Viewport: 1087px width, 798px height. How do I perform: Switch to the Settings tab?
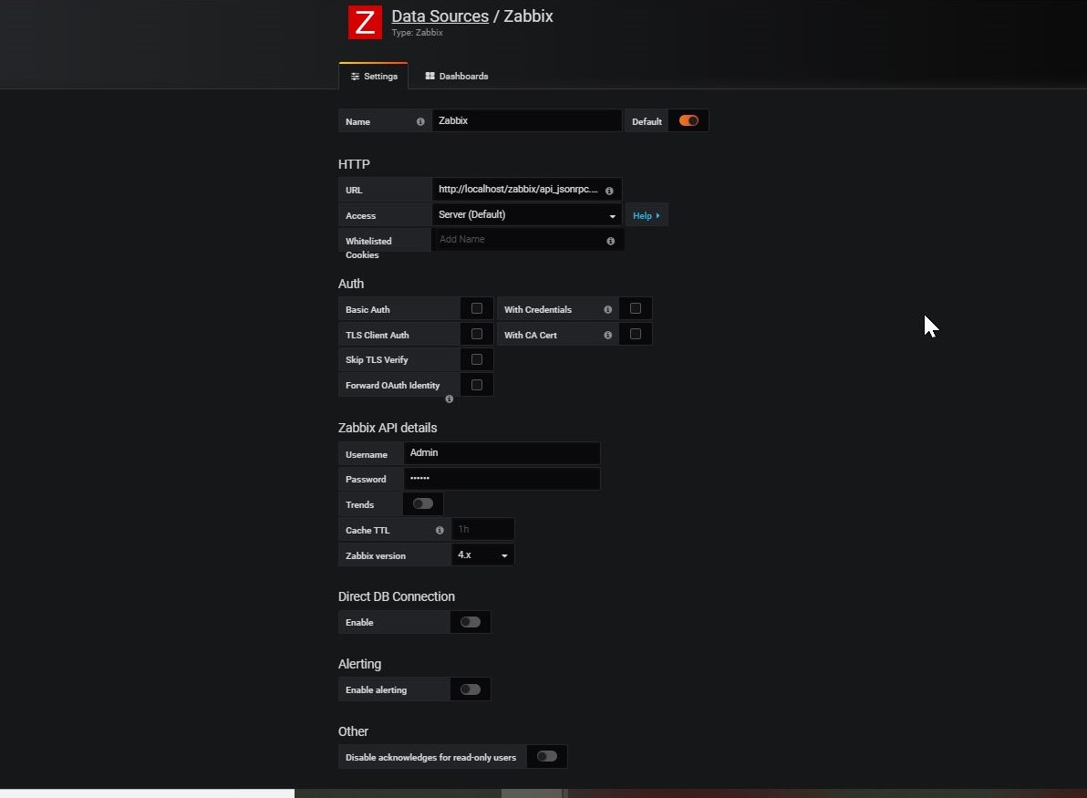click(374, 77)
